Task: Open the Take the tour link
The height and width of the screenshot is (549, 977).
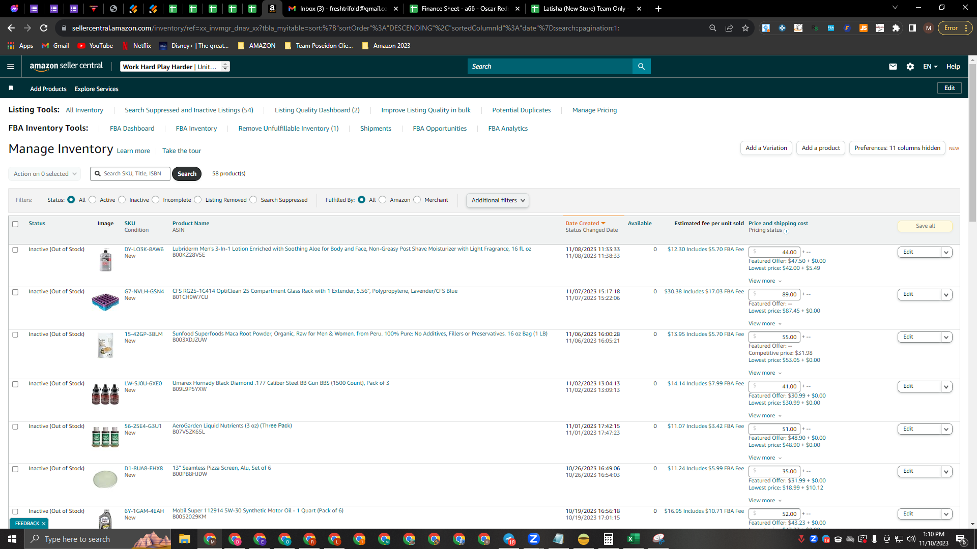Action: pyautogui.click(x=182, y=151)
